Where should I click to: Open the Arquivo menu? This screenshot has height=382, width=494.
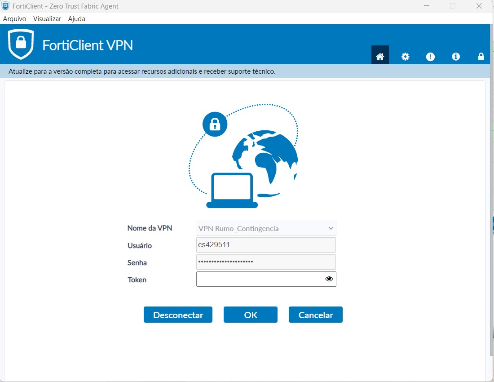(14, 18)
